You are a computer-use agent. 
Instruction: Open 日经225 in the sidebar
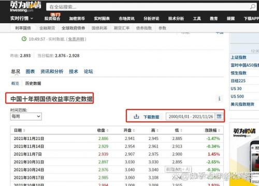click(x=238, y=81)
